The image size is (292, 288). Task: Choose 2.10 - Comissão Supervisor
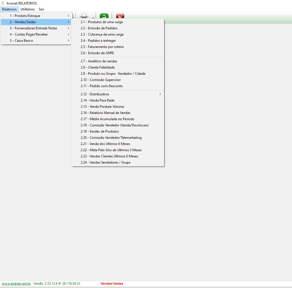point(101,80)
